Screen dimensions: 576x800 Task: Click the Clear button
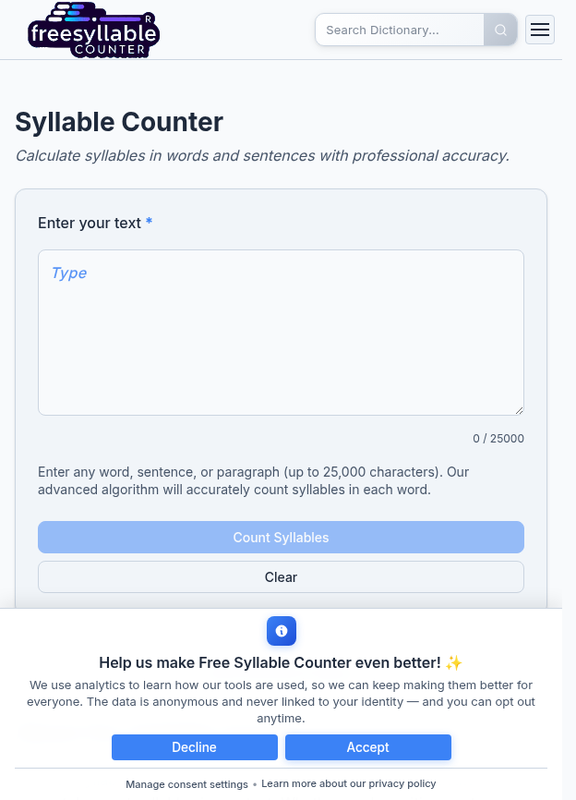tap(281, 576)
